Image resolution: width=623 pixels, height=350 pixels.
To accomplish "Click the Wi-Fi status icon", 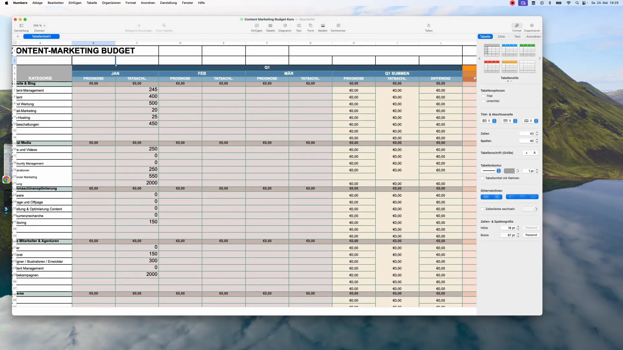I will coord(568,3).
